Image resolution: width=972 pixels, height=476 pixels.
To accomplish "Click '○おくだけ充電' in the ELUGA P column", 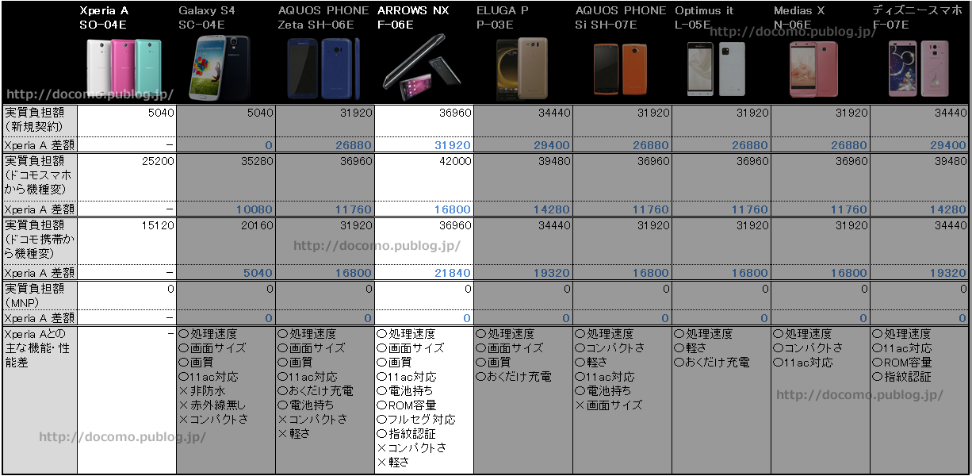I will click(513, 377).
